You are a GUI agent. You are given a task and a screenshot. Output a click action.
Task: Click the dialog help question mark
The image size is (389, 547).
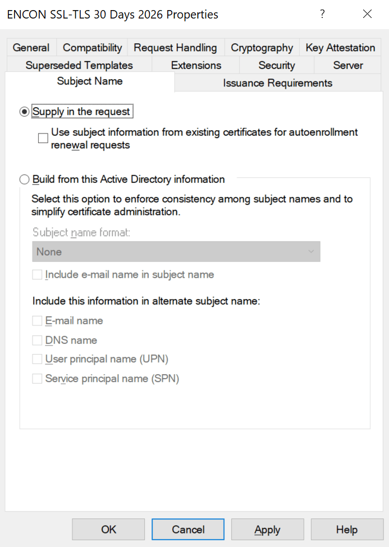coord(322,14)
